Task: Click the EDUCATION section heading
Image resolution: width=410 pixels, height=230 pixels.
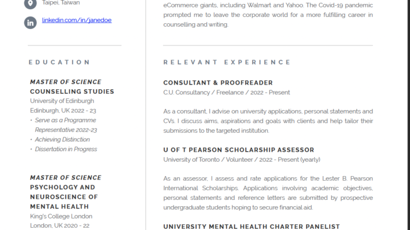Action: click(x=59, y=62)
